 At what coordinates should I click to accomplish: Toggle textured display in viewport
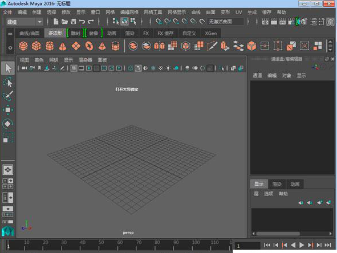point(161,68)
